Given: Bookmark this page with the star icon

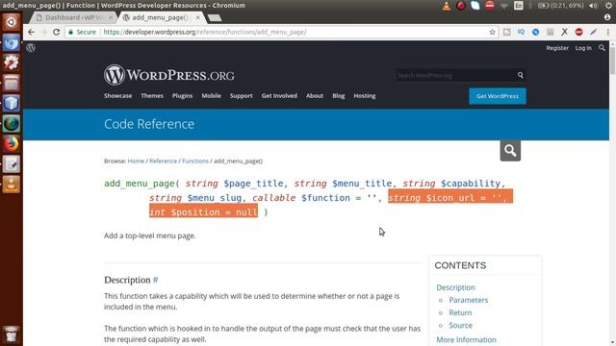Looking at the screenshot, I should coord(492,32).
